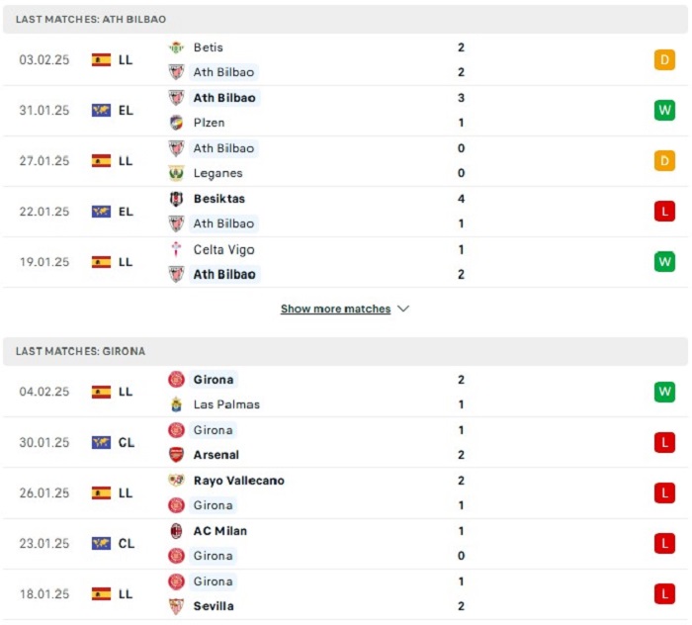Click the Europe flag on the 23.01.25 match
This screenshot has height=625, width=692.
[x=101, y=543]
